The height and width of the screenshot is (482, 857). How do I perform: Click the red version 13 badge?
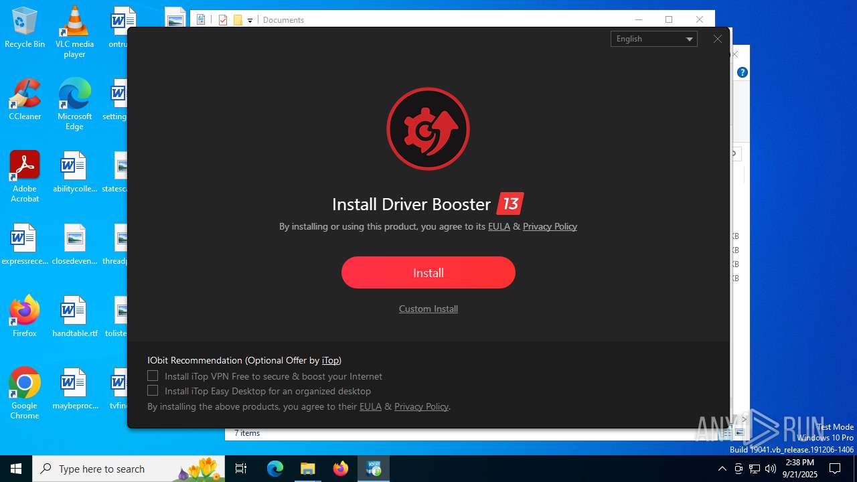[x=510, y=204]
